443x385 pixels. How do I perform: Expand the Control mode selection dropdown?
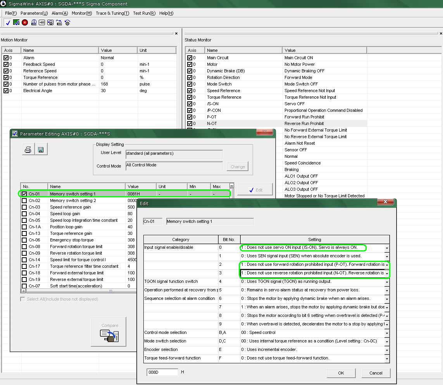[387, 333]
